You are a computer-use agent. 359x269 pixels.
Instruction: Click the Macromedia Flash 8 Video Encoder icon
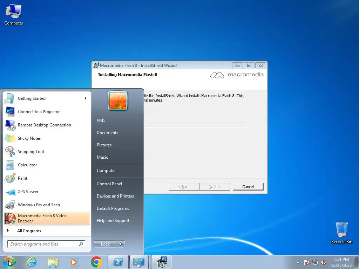coord(10,218)
